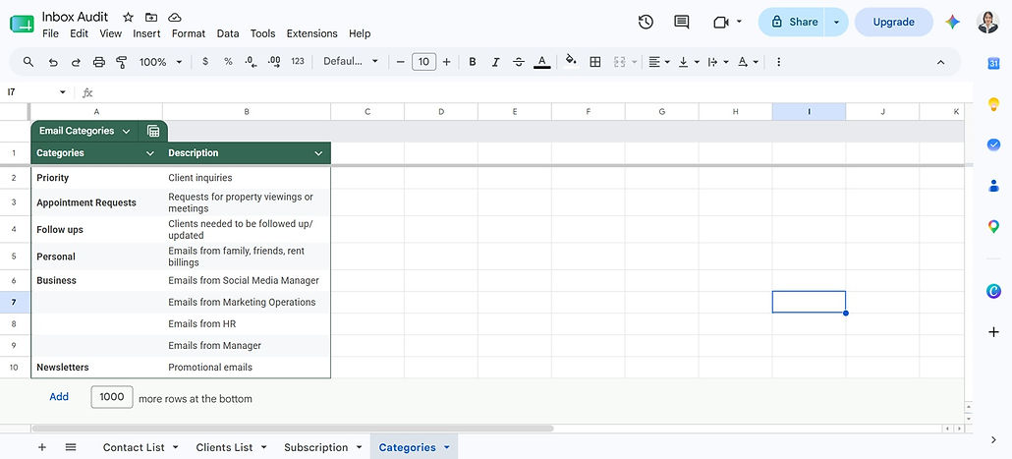Undo the last action
Image resolution: width=1012 pixels, height=459 pixels.
(x=53, y=62)
